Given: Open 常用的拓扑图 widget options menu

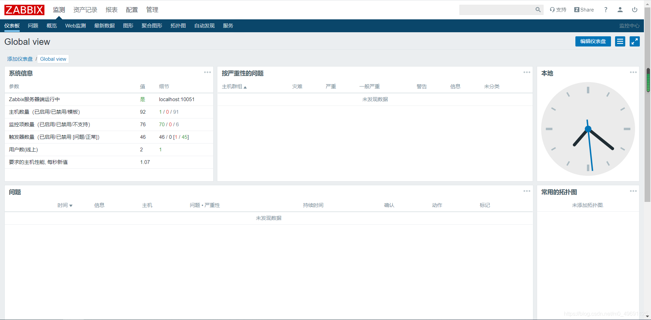Looking at the screenshot, I should (633, 191).
